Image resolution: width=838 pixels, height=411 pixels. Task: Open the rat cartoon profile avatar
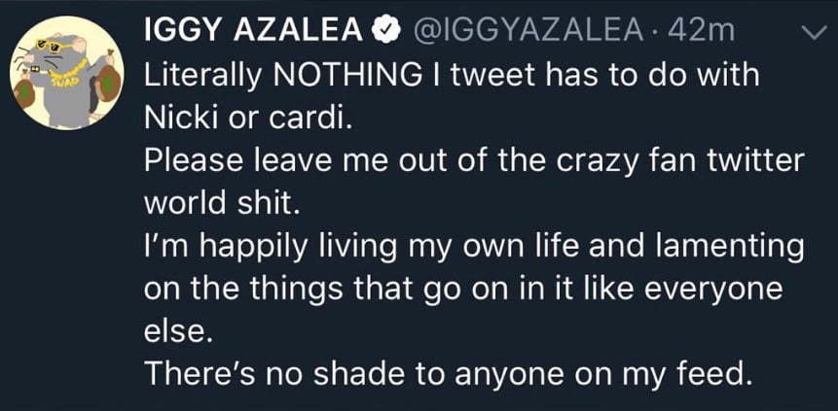click(x=67, y=73)
